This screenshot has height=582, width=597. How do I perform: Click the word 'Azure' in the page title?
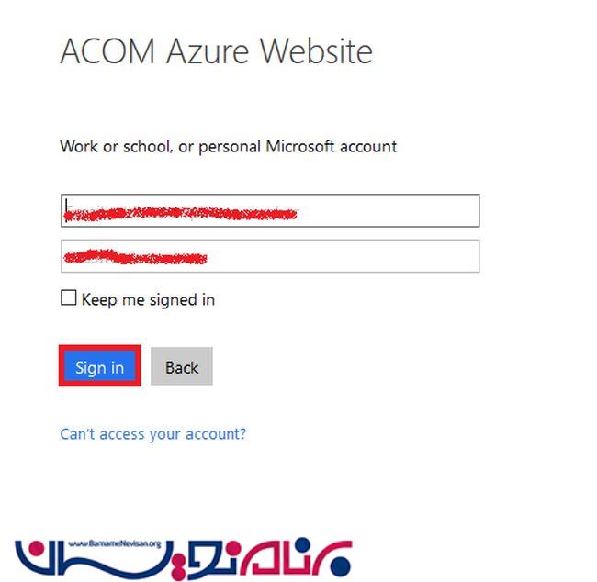click(208, 51)
